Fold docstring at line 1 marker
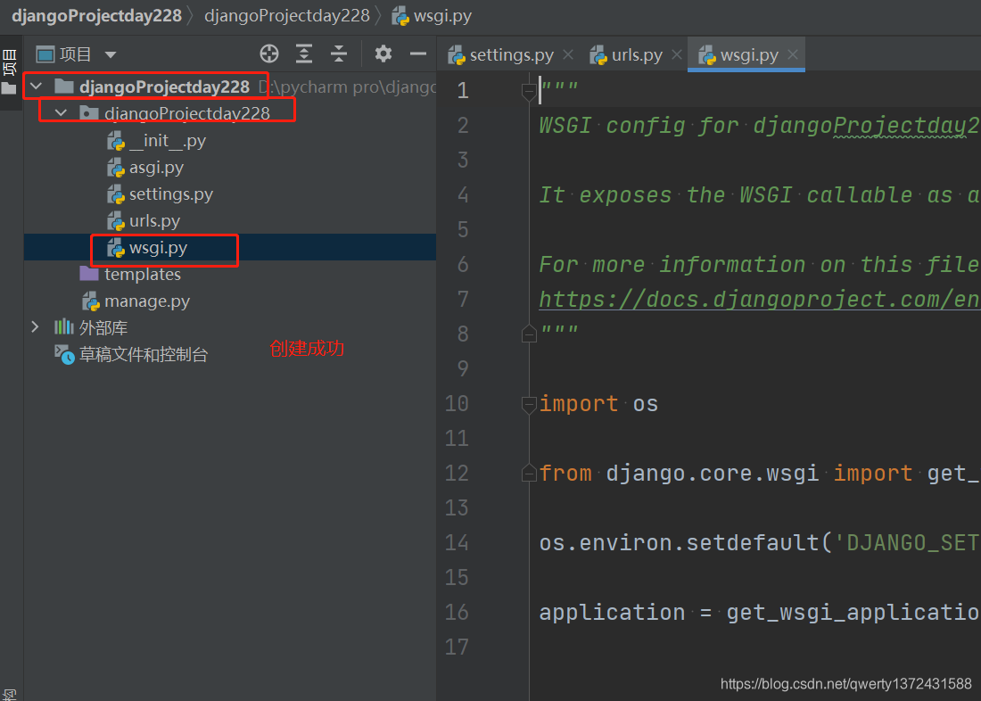This screenshot has height=701, width=981. 529,91
